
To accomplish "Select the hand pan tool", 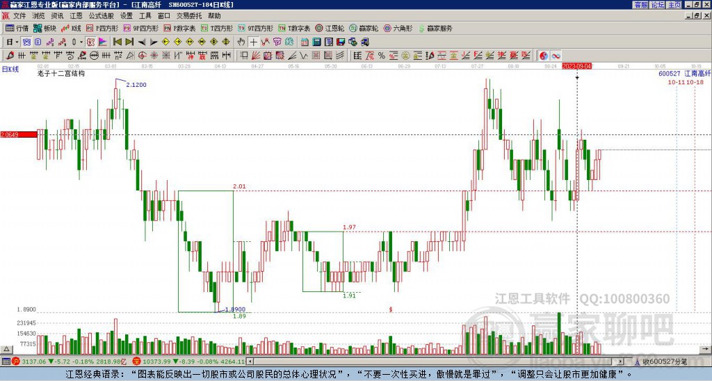I will 241,42.
